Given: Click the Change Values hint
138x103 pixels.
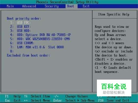Looking at the screenshot, I should (x=77, y=96).
